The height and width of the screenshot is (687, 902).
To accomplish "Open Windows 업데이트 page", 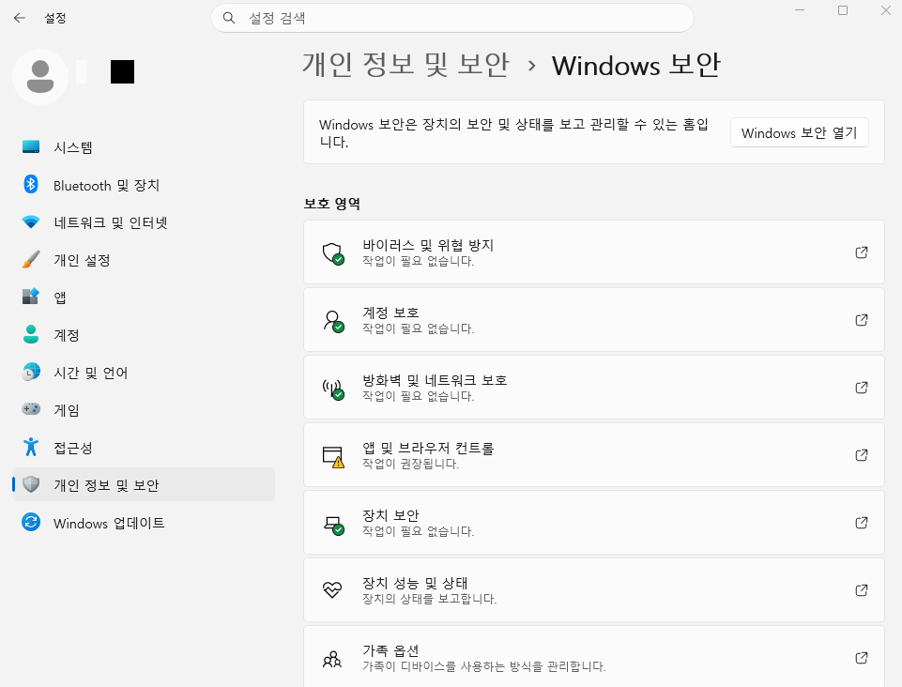I will point(144,523).
